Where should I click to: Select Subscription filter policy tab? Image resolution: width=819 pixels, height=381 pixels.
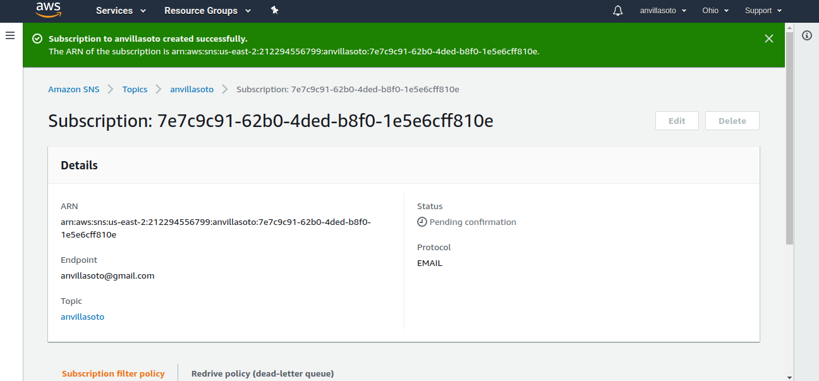click(x=113, y=373)
